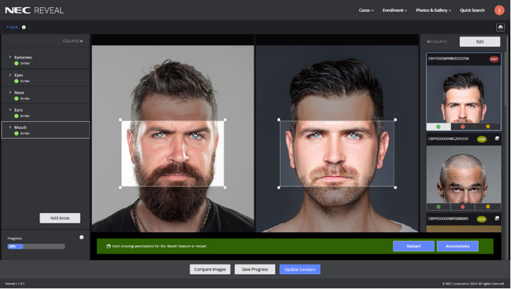
Task: Click green checkmark under first candidate photo
Action: pos(439,126)
